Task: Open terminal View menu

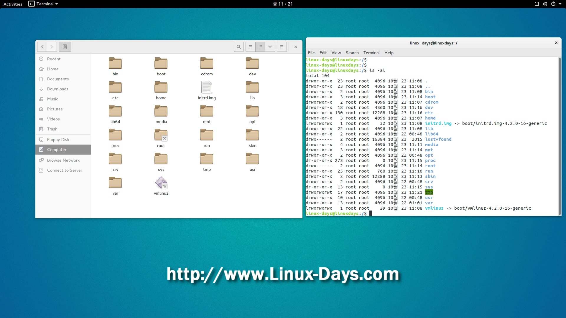Action: (x=336, y=53)
